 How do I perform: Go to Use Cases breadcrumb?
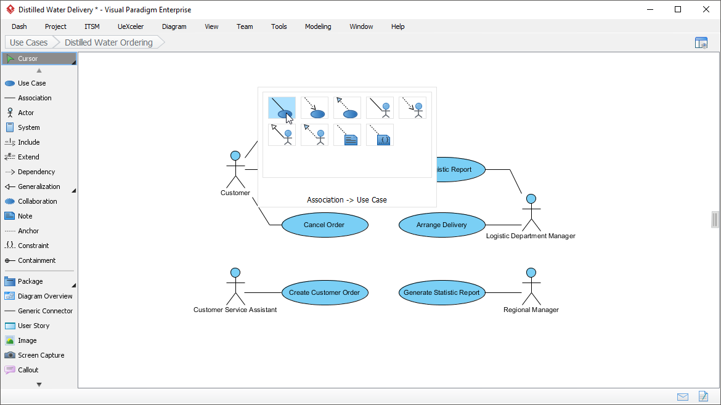pyautogui.click(x=29, y=42)
